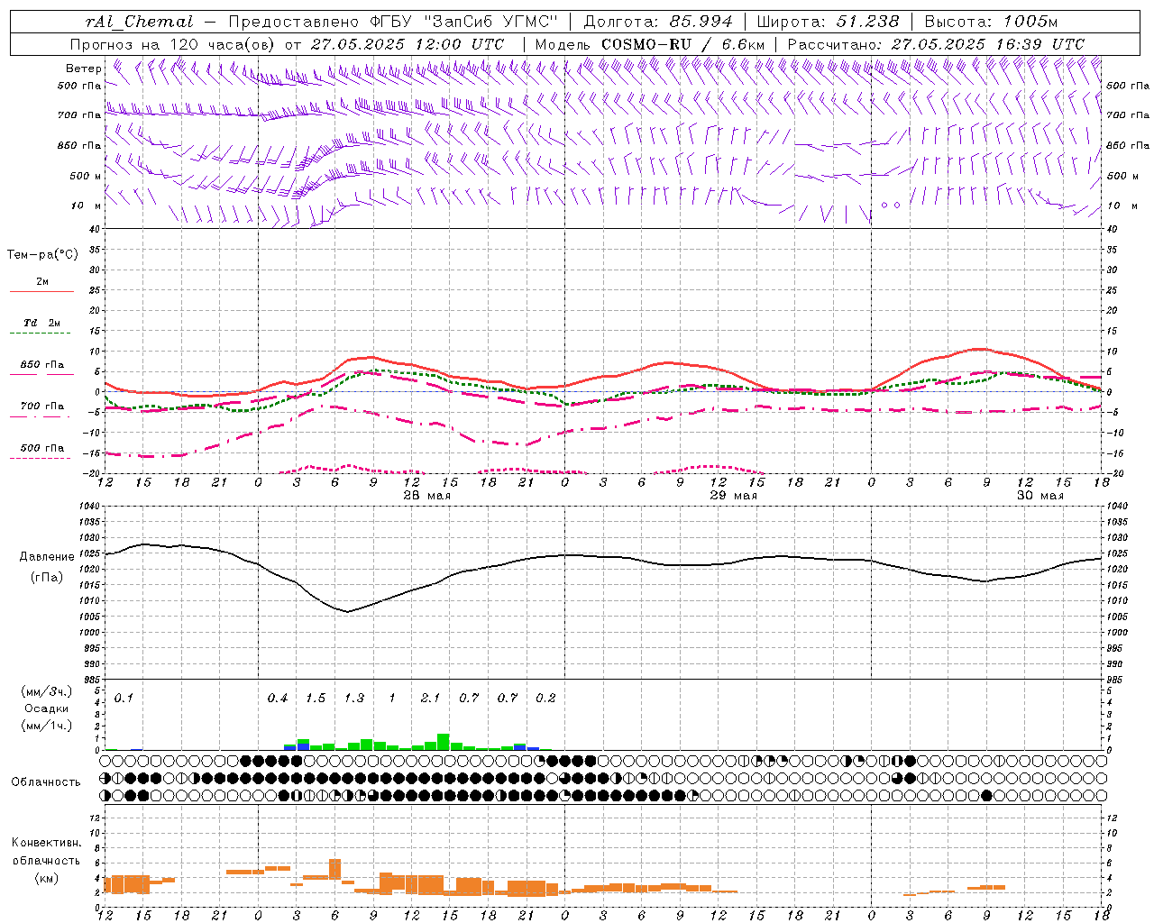The height and width of the screenshot is (923, 1154).
Task: Select the 'Предоставлено ФГБУ "ЗапСиб УГМС"' provider text
Action: coord(394,22)
